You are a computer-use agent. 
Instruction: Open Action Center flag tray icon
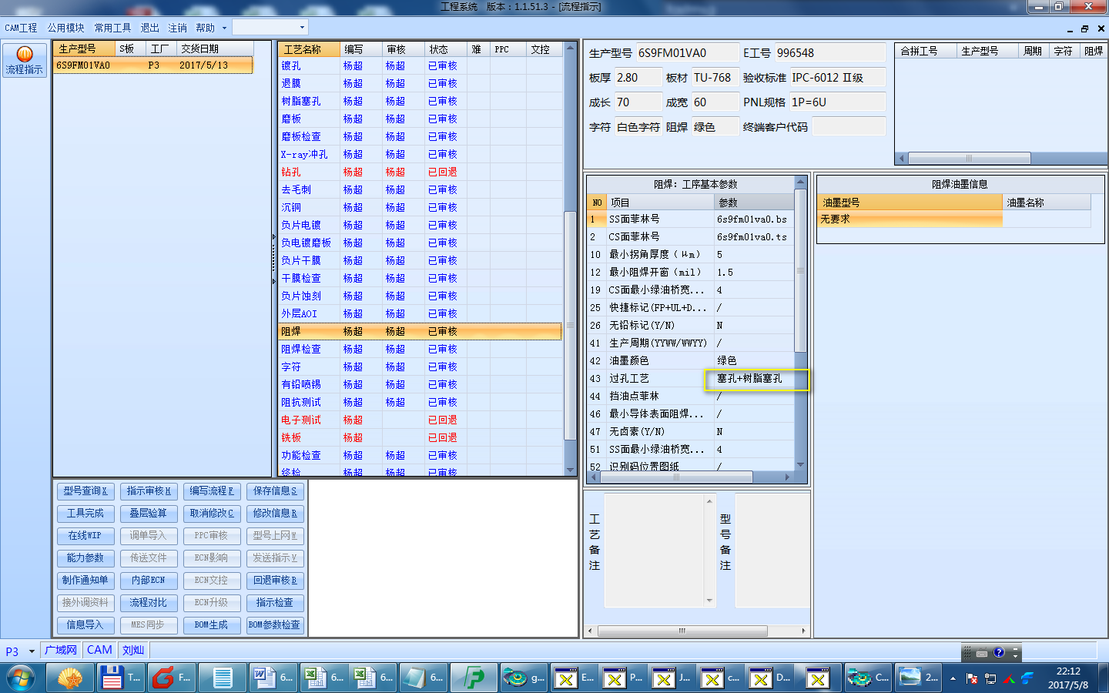coord(972,678)
